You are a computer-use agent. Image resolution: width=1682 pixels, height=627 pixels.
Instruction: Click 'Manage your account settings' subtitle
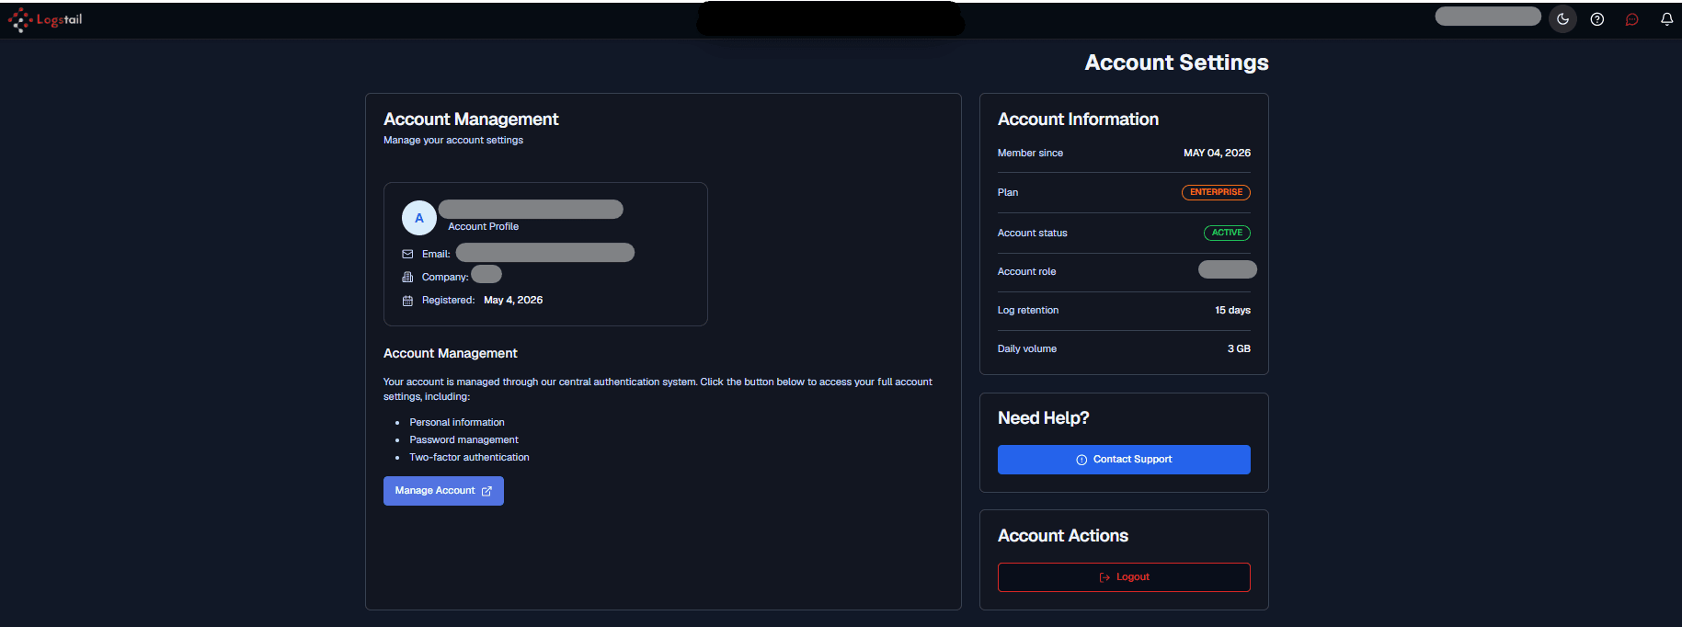pyautogui.click(x=453, y=141)
